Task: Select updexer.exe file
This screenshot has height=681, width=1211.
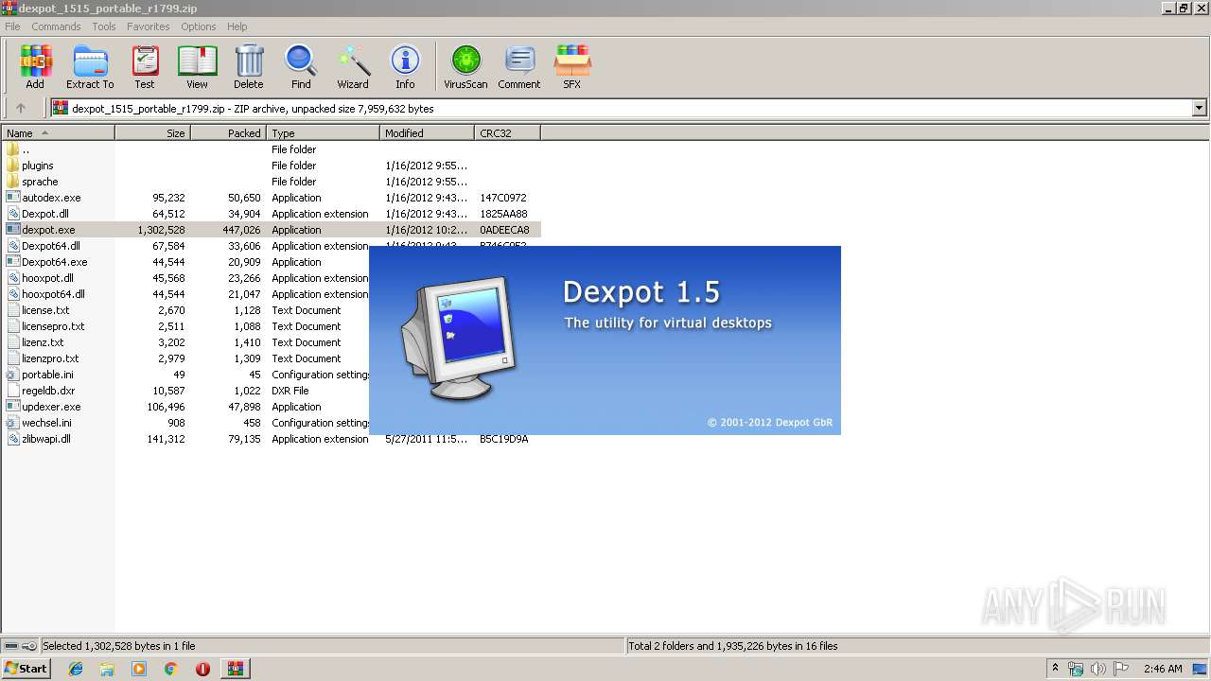Action: click(51, 407)
